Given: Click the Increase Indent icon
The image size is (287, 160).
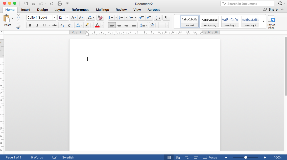Looking at the screenshot, I should 149,18.
